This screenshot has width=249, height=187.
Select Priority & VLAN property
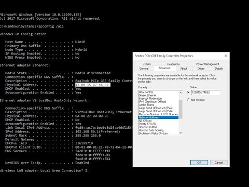[147, 124]
